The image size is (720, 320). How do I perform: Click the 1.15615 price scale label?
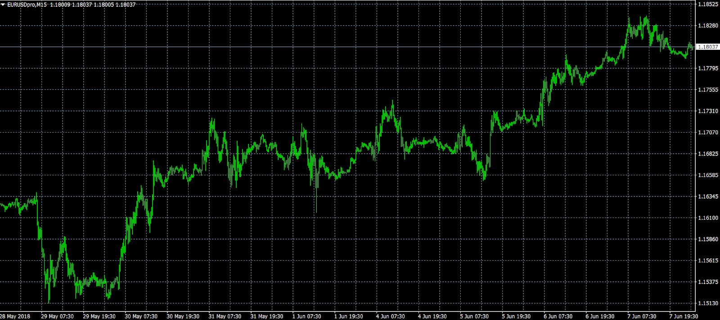pos(708,261)
